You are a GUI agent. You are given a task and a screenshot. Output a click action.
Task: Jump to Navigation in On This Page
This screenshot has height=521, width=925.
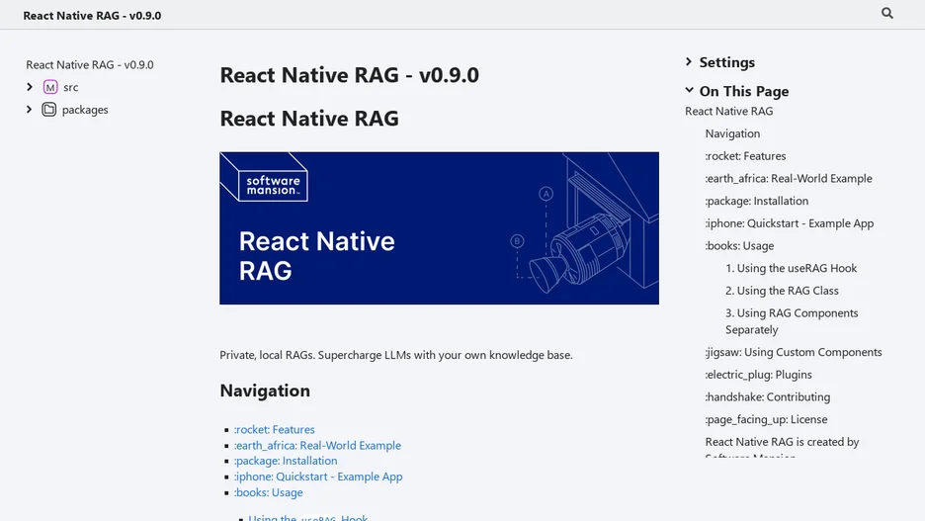pos(732,133)
